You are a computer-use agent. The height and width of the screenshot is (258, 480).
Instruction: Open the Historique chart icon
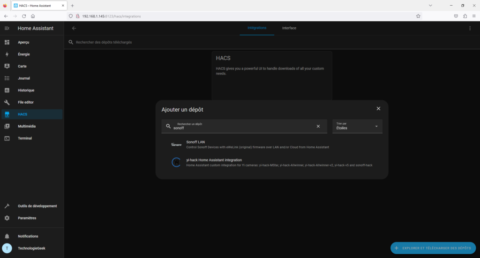[7, 90]
